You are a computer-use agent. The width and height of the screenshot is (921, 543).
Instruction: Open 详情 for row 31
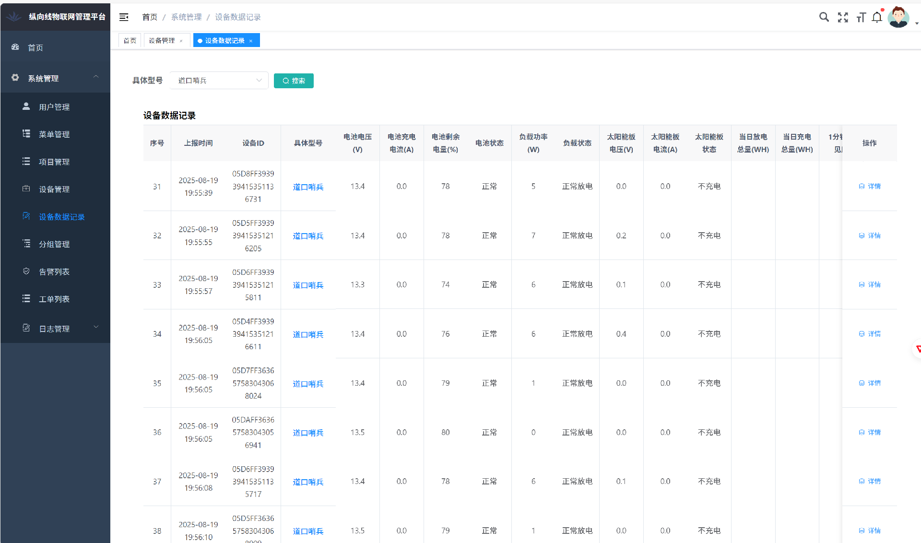870,186
